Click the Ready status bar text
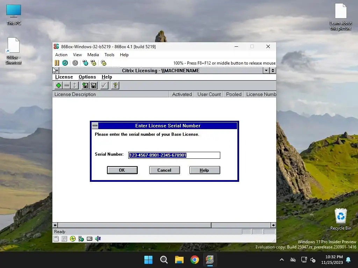Image resolution: width=358 pixels, height=268 pixels. (60, 232)
